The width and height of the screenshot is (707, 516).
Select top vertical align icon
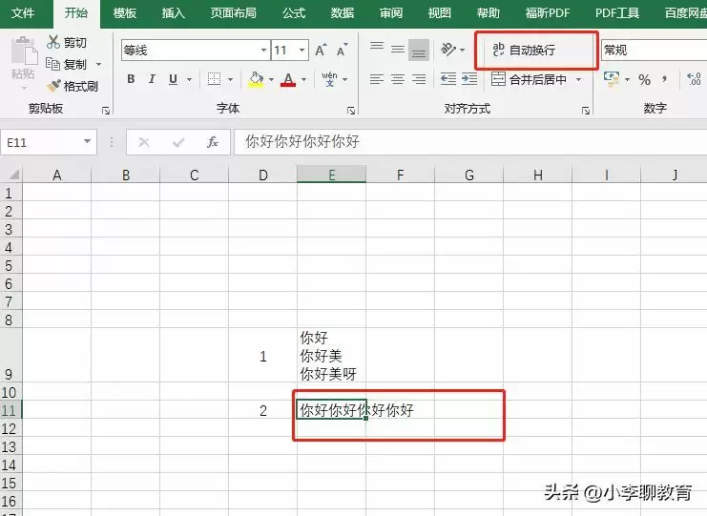click(377, 49)
